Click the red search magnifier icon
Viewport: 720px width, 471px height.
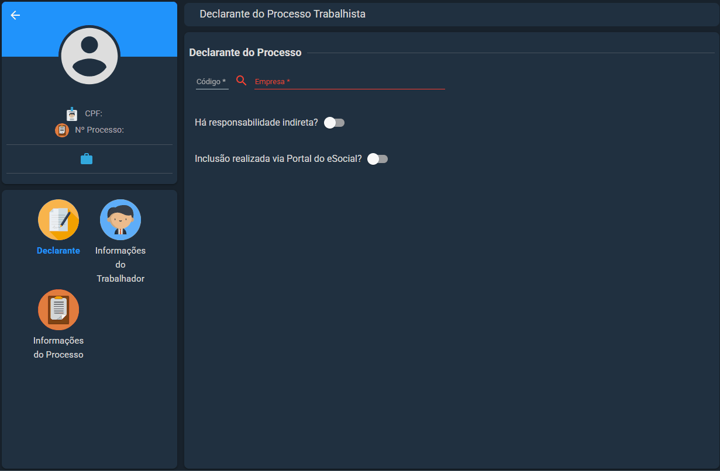coord(242,81)
